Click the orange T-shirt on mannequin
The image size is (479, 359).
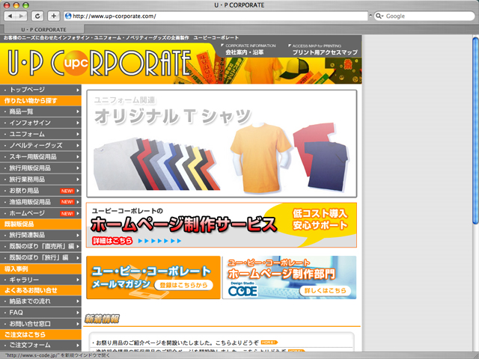point(260,157)
